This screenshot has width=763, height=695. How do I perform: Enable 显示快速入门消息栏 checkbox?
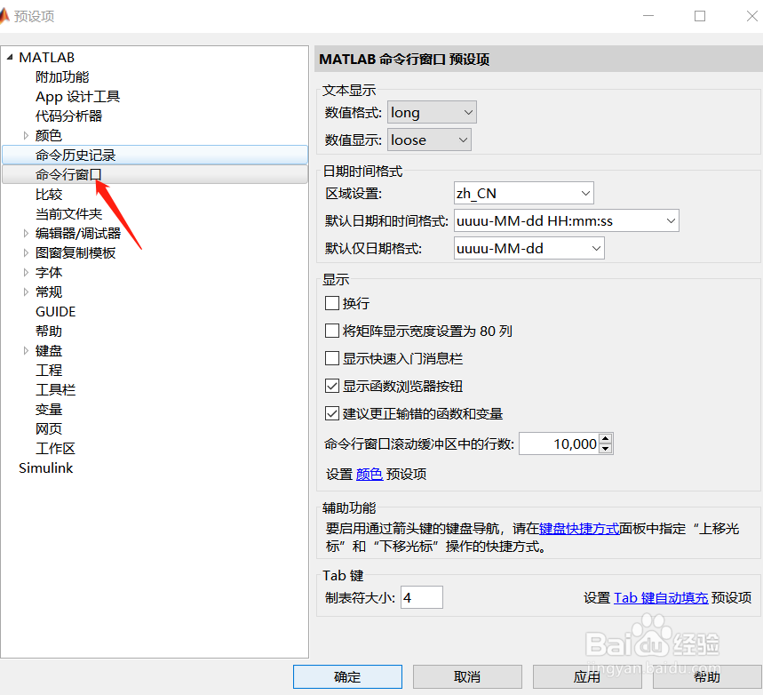tap(332, 358)
